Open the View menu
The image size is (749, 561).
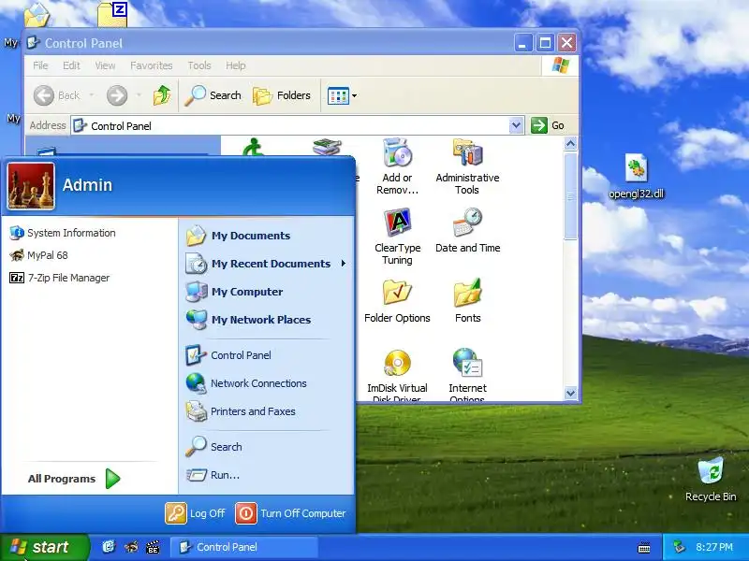tap(105, 65)
